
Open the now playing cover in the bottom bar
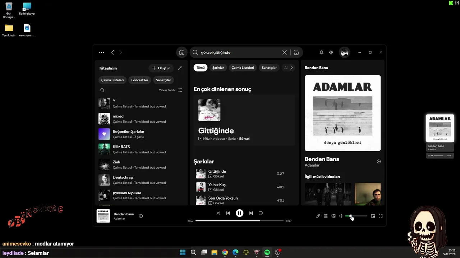pos(103,216)
